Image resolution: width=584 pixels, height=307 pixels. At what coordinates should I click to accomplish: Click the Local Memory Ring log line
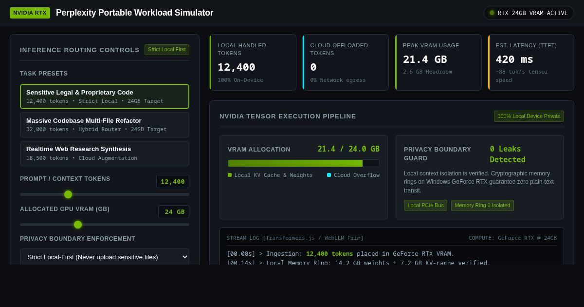359,263
